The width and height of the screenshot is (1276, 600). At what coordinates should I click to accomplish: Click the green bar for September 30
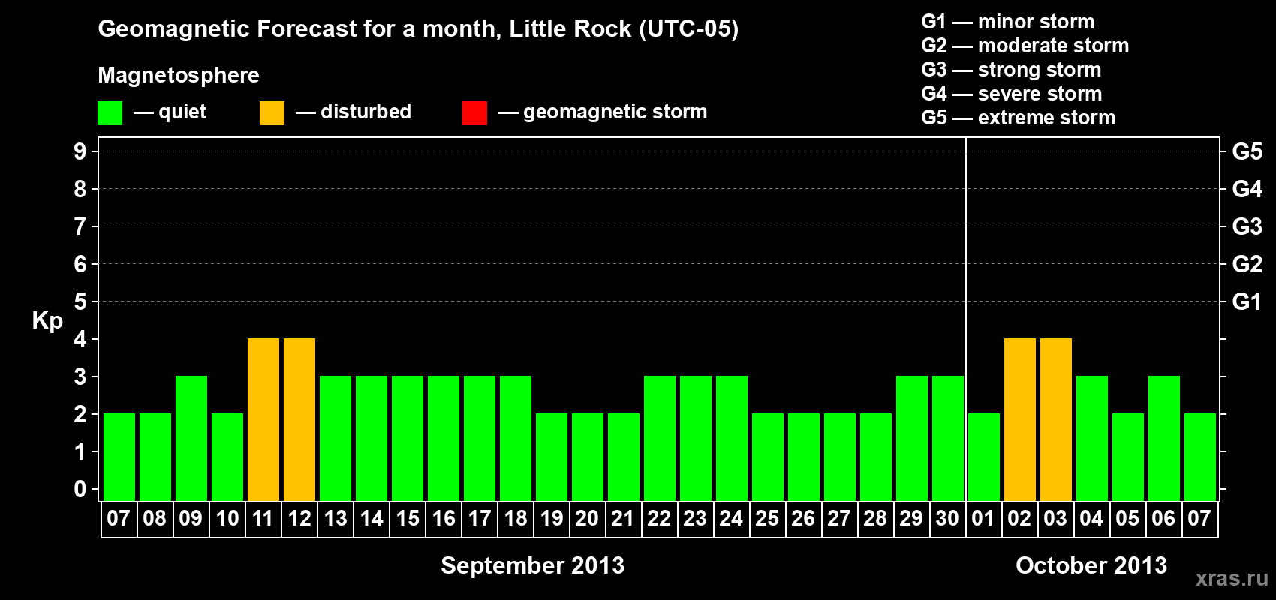click(x=948, y=438)
